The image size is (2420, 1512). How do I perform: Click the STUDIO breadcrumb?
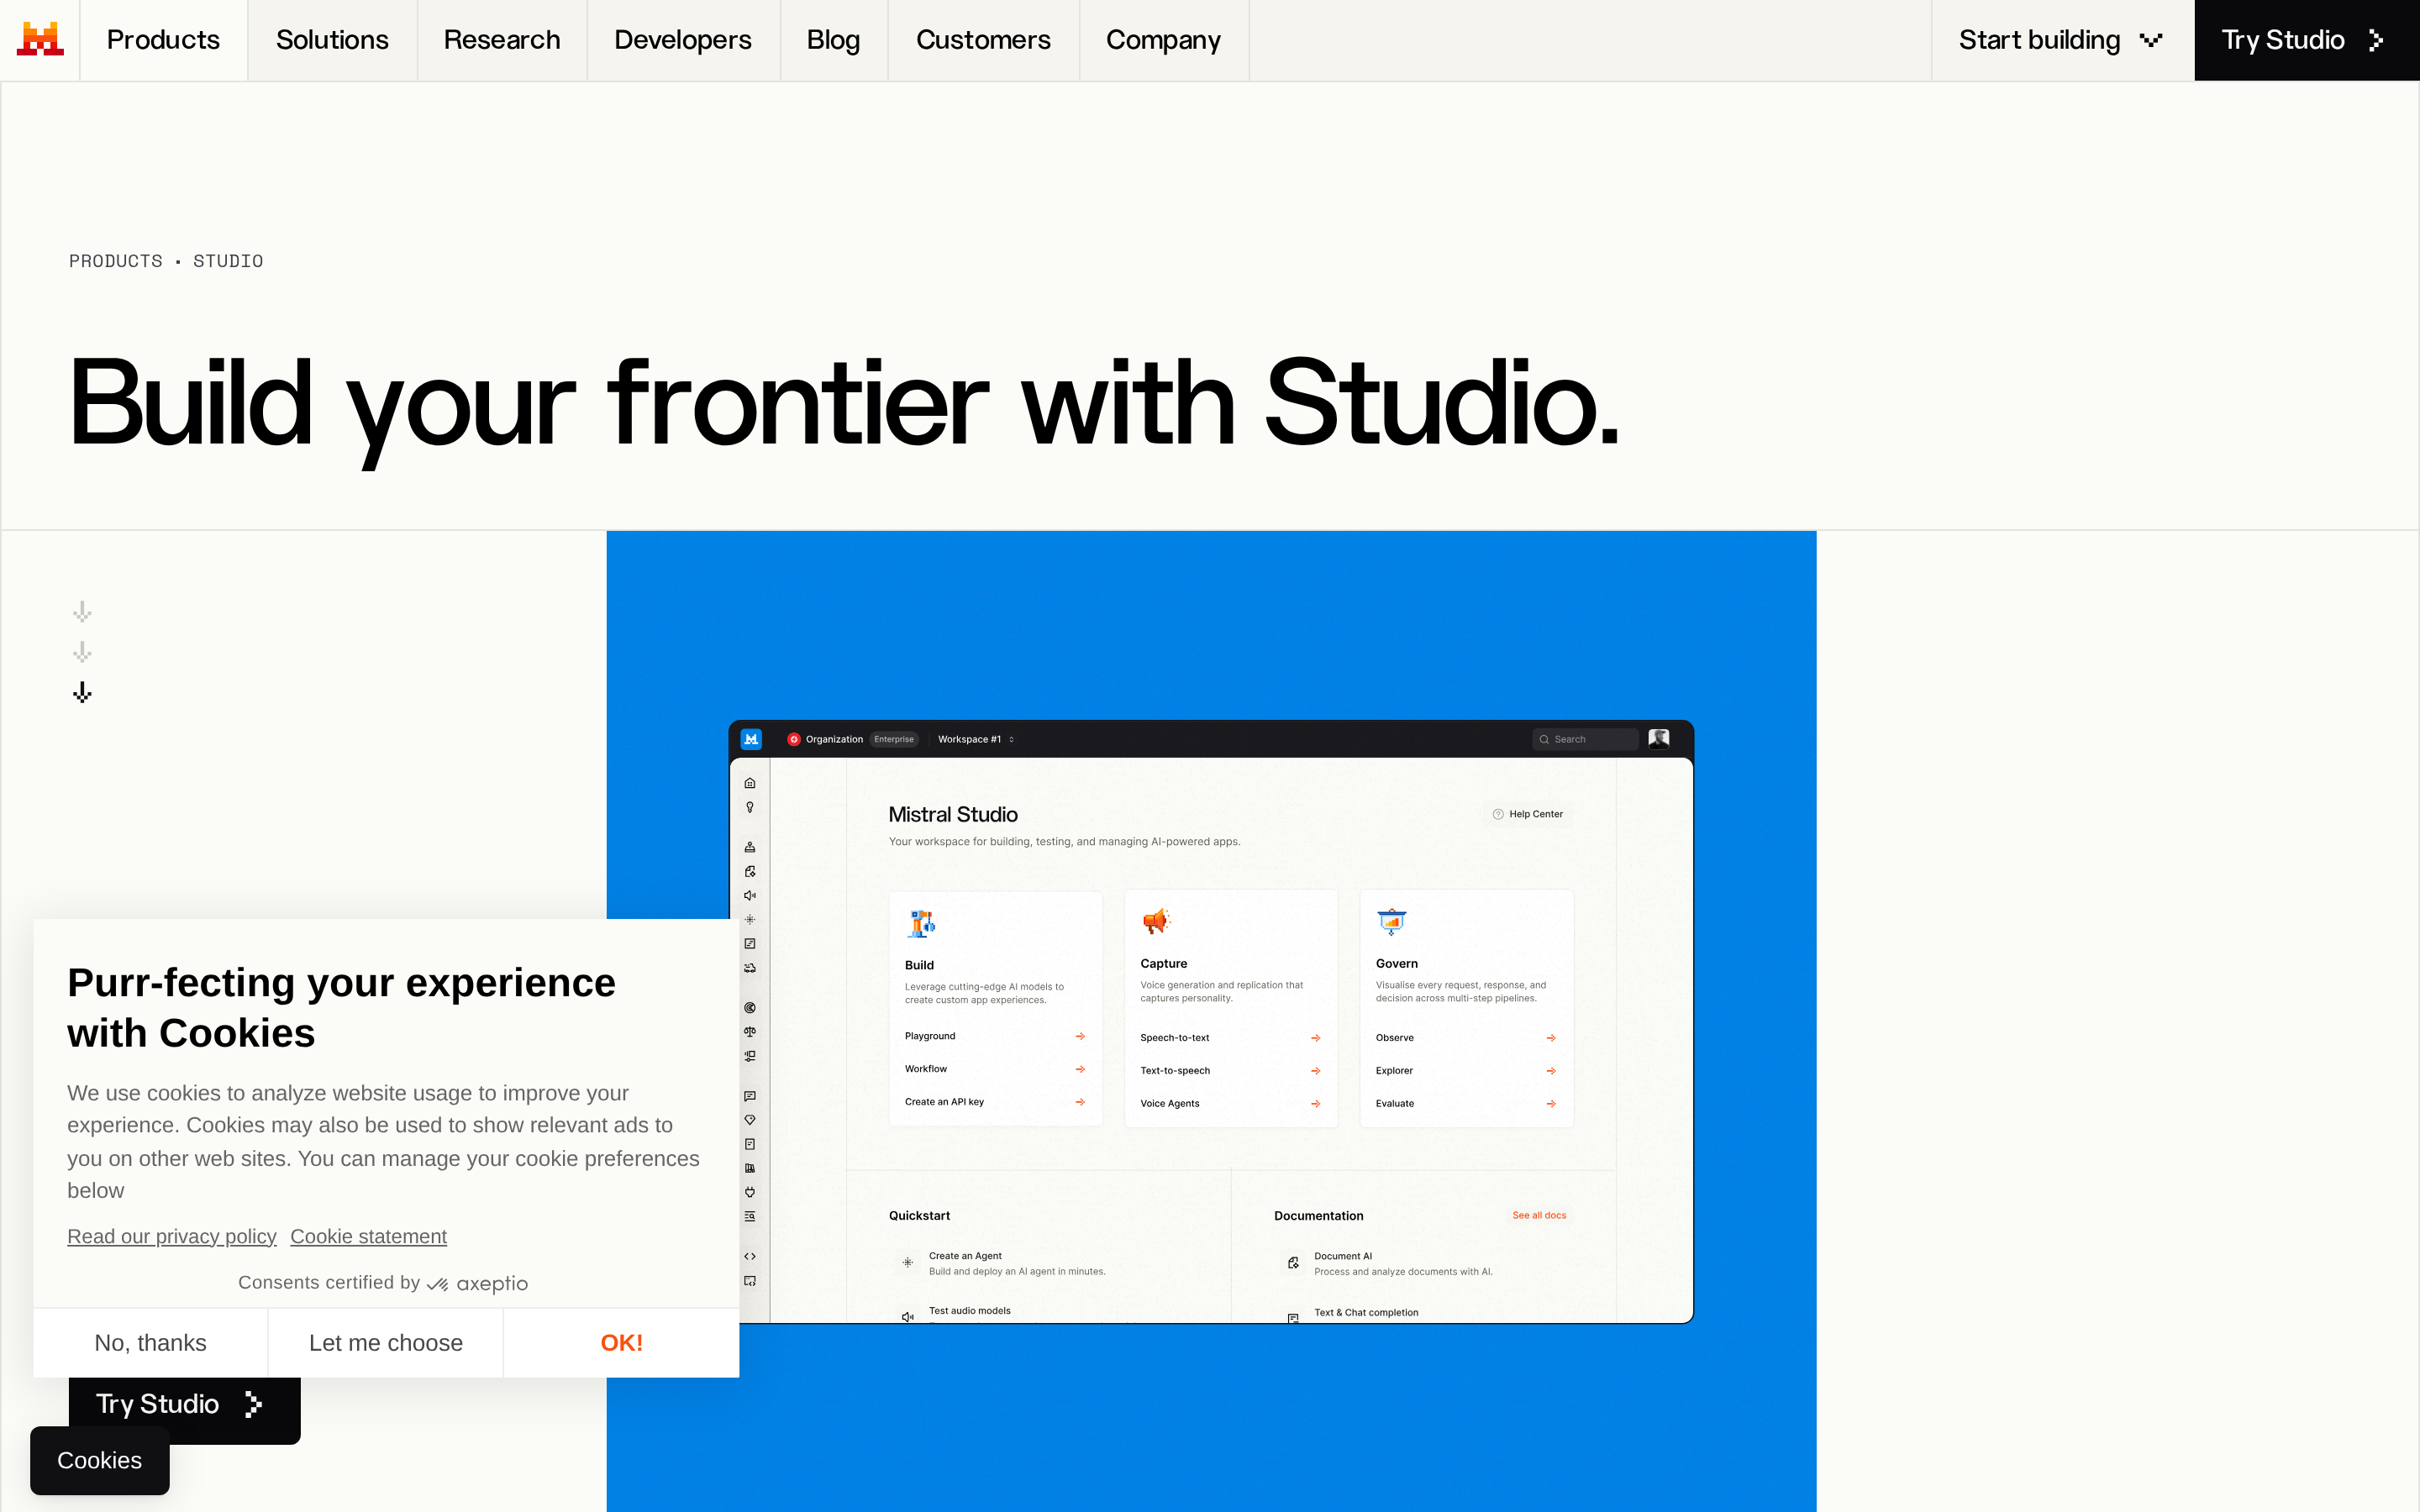coord(228,261)
